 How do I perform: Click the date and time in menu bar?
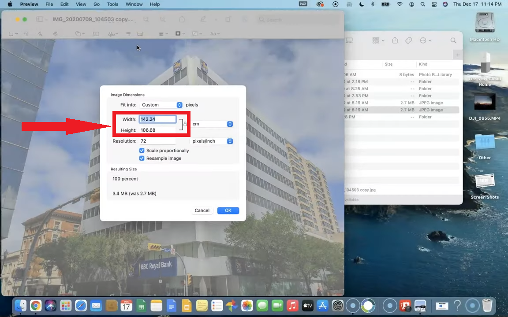tap(477, 4)
